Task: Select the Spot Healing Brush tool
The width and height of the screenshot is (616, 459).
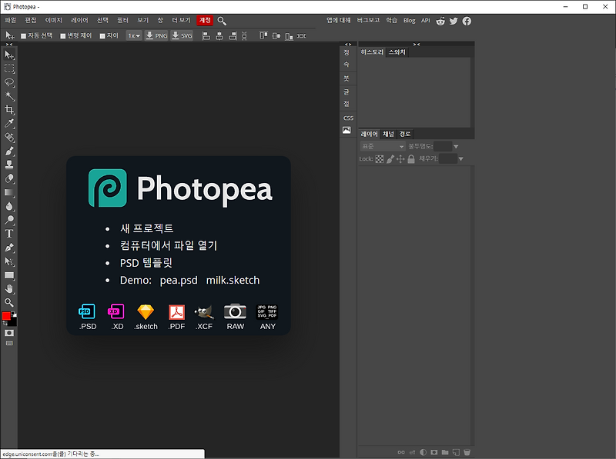Action: tap(9, 138)
